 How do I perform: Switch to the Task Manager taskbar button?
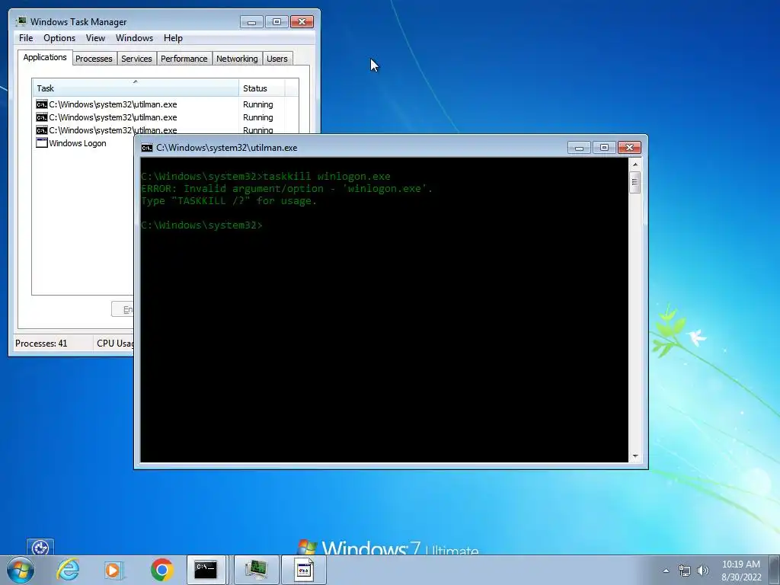[256, 570]
